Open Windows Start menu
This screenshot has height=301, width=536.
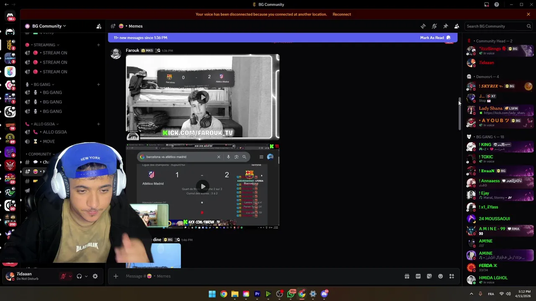212,294
